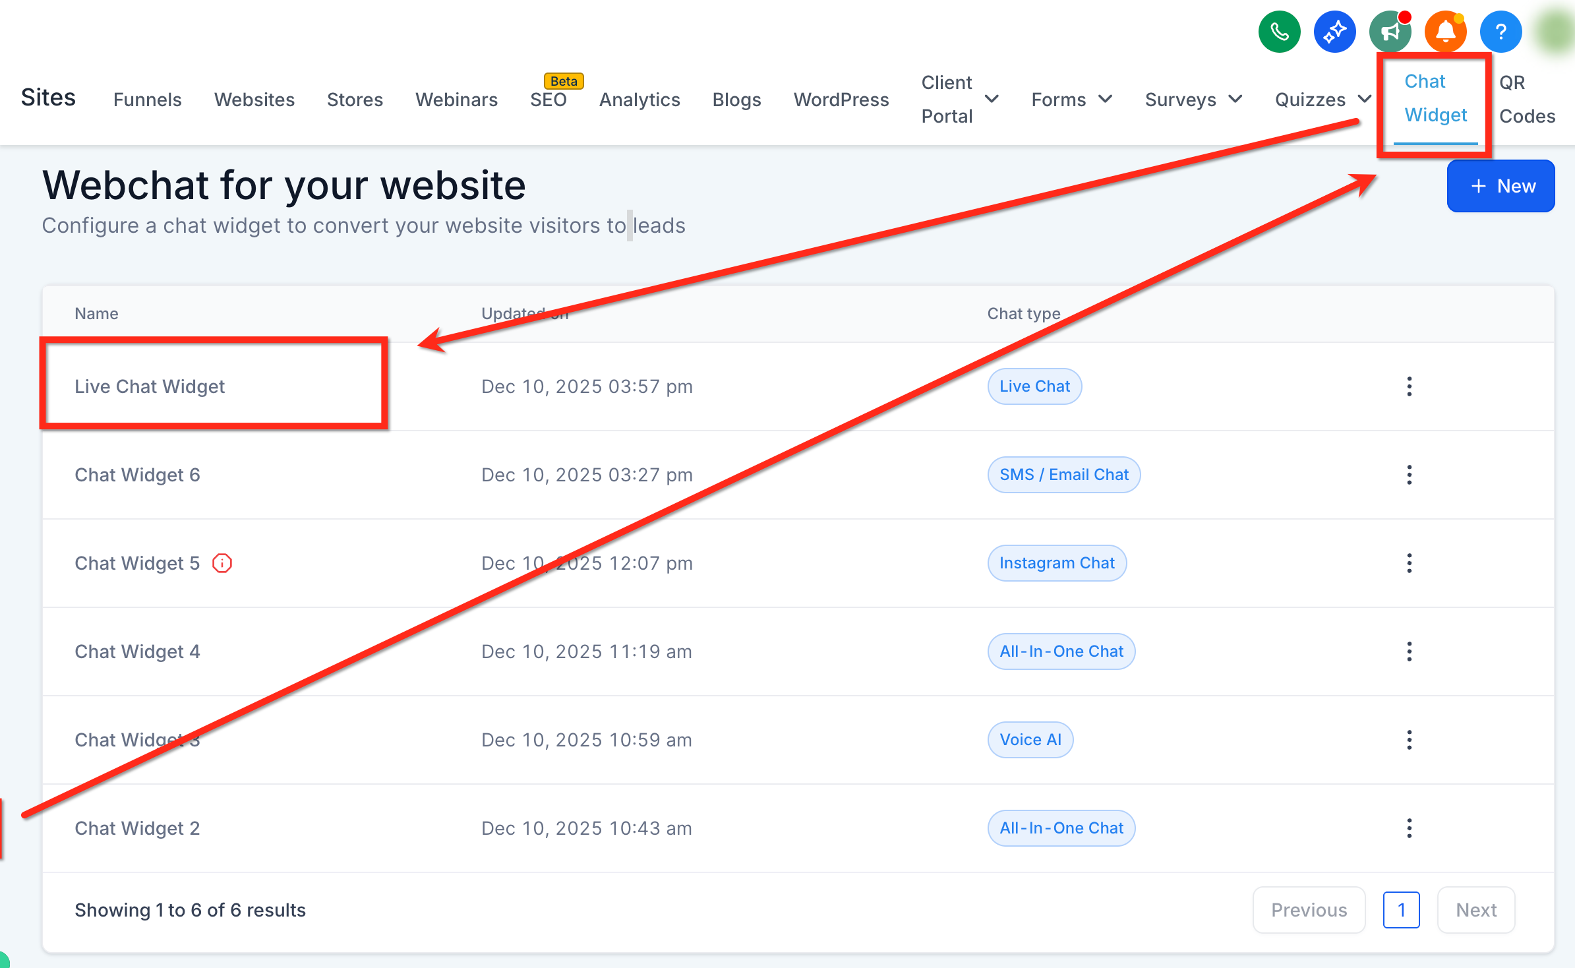Click the green phone dialer icon
The height and width of the screenshot is (968, 1575).
click(x=1279, y=32)
